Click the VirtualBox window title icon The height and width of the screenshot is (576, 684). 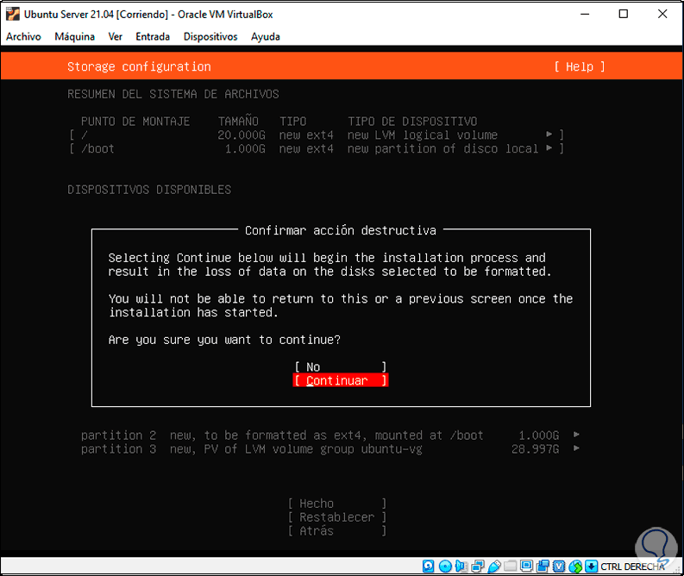tap(13, 14)
